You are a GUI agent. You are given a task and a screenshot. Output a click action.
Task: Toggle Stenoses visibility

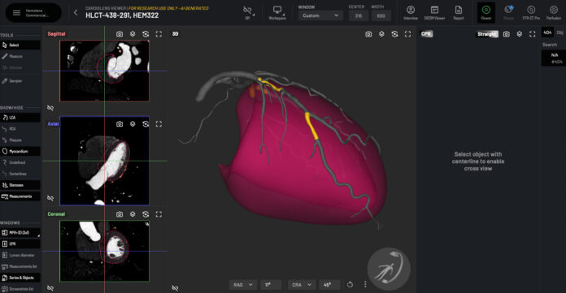coord(20,185)
